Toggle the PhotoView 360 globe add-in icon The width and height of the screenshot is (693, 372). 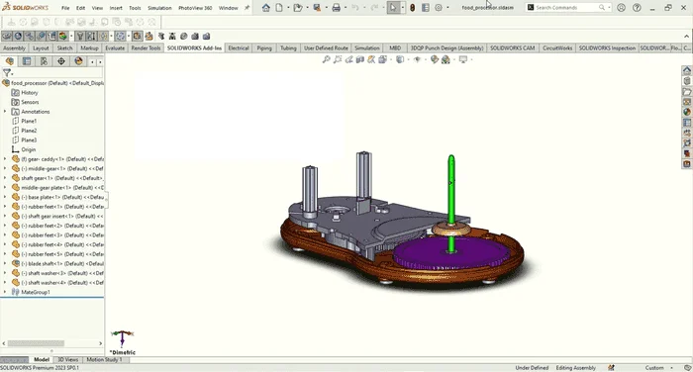click(18, 37)
